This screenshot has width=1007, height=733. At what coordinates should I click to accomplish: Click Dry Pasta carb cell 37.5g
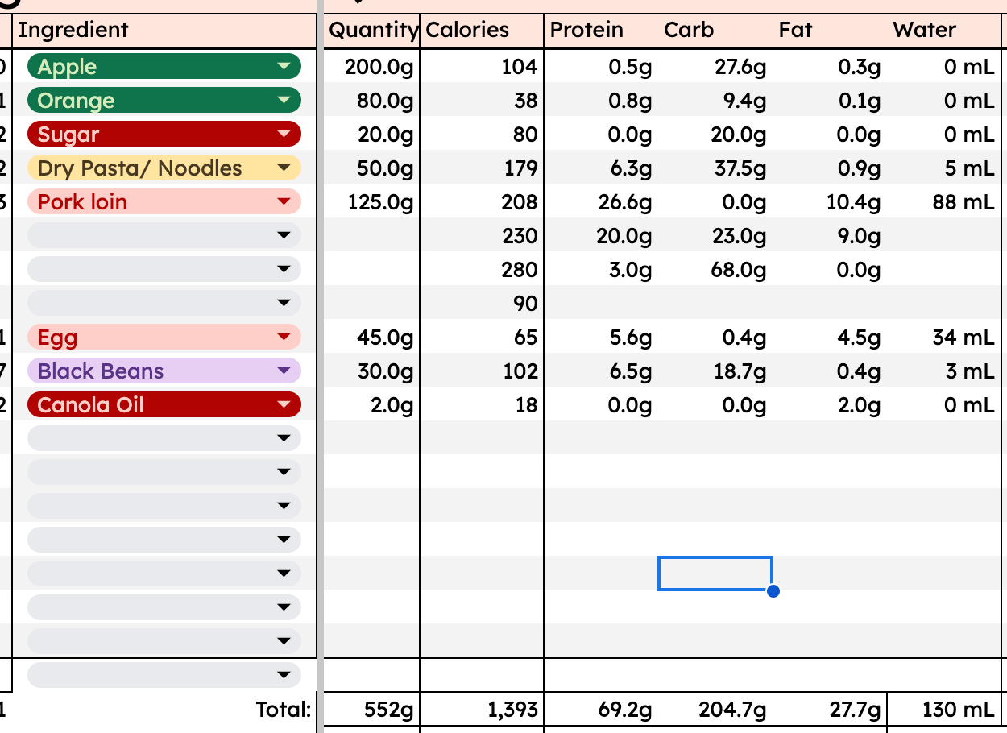[x=715, y=168]
